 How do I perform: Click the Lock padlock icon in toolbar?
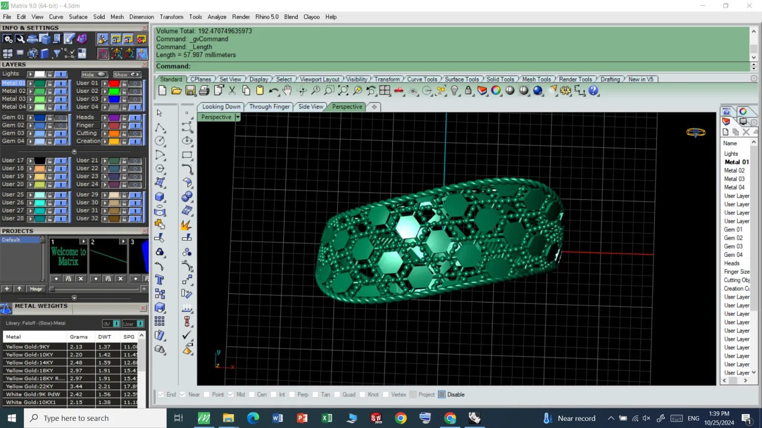[x=468, y=90]
